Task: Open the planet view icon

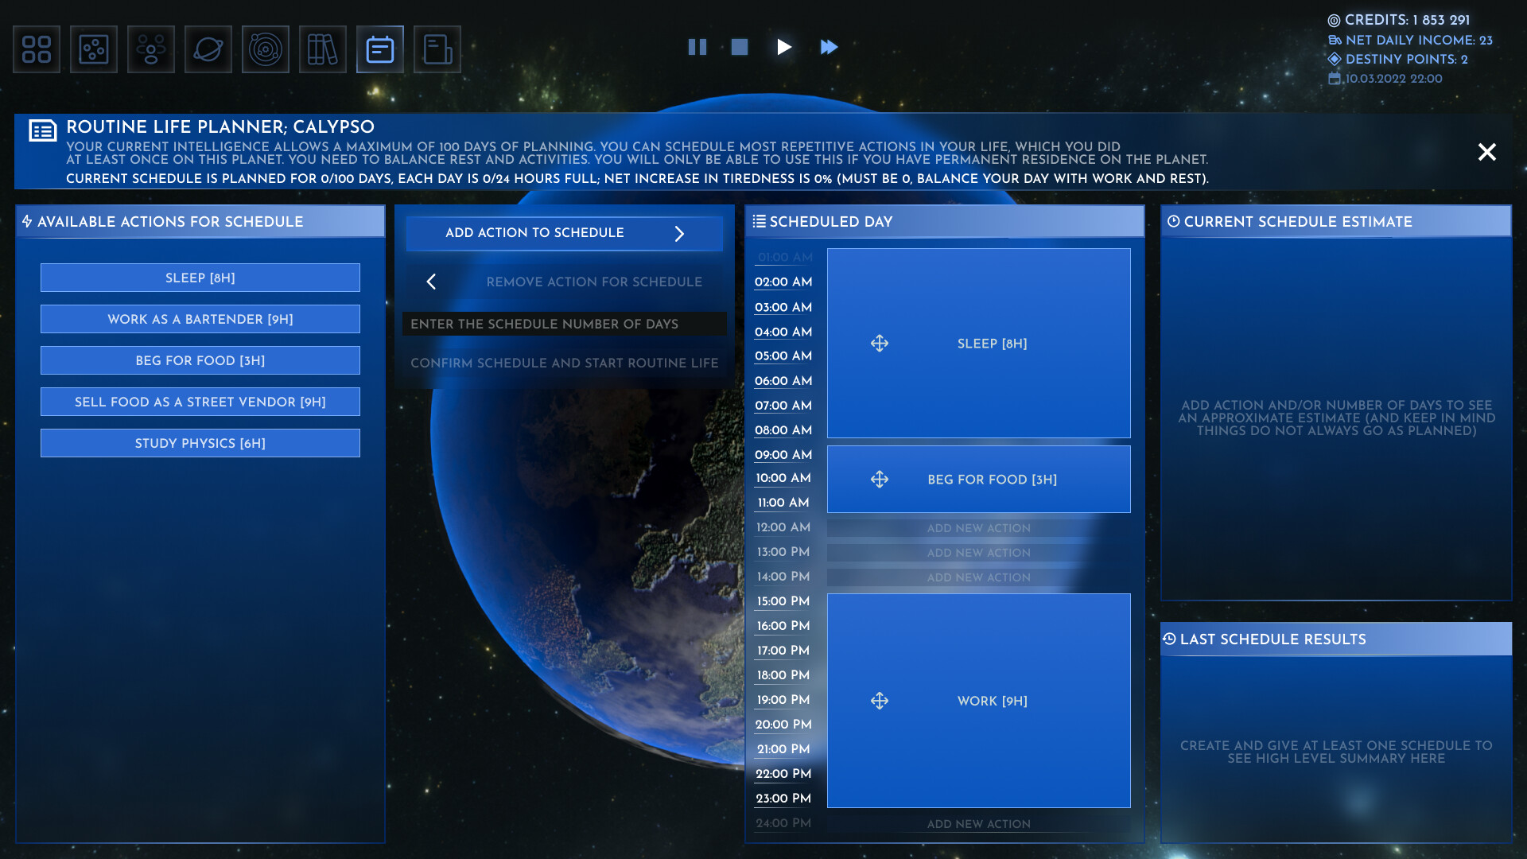Action: (x=208, y=49)
